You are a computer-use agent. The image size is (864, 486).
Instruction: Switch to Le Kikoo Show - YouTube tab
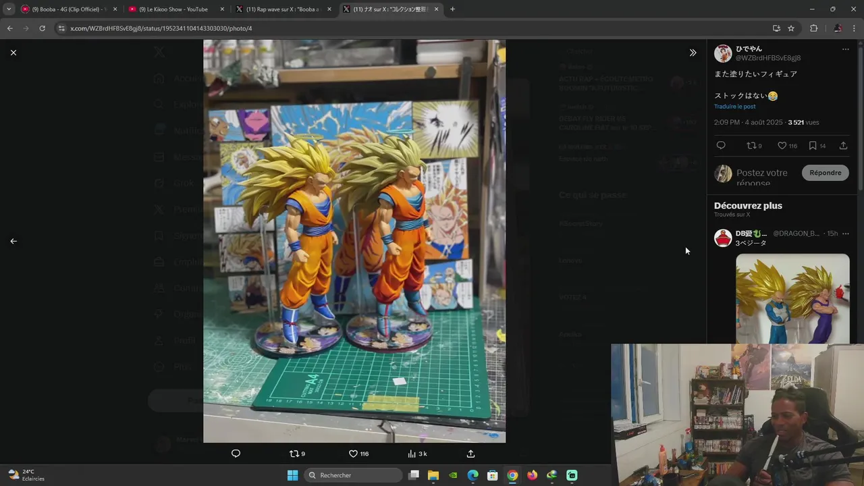tap(175, 9)
